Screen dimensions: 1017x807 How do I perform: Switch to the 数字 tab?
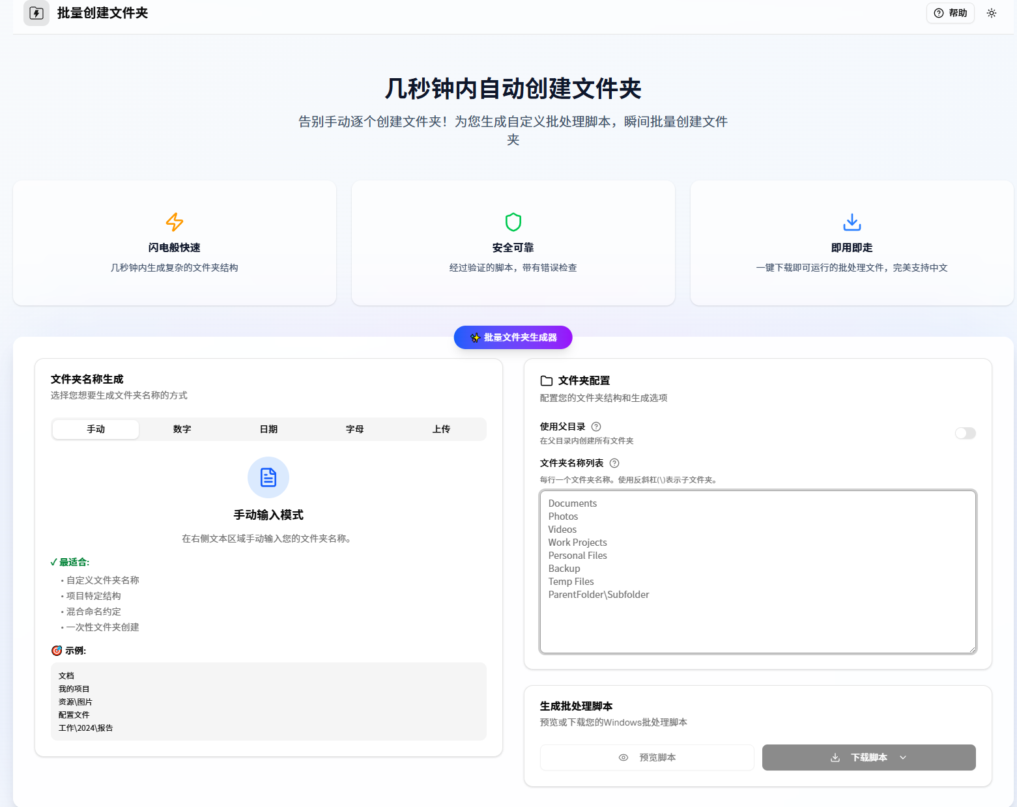tap(182, 429)
